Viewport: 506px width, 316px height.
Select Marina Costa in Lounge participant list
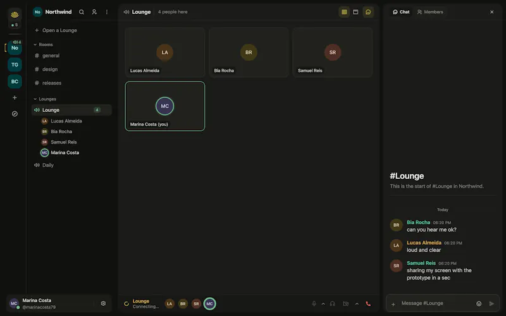pyautogui.click(x=59, y=153)
